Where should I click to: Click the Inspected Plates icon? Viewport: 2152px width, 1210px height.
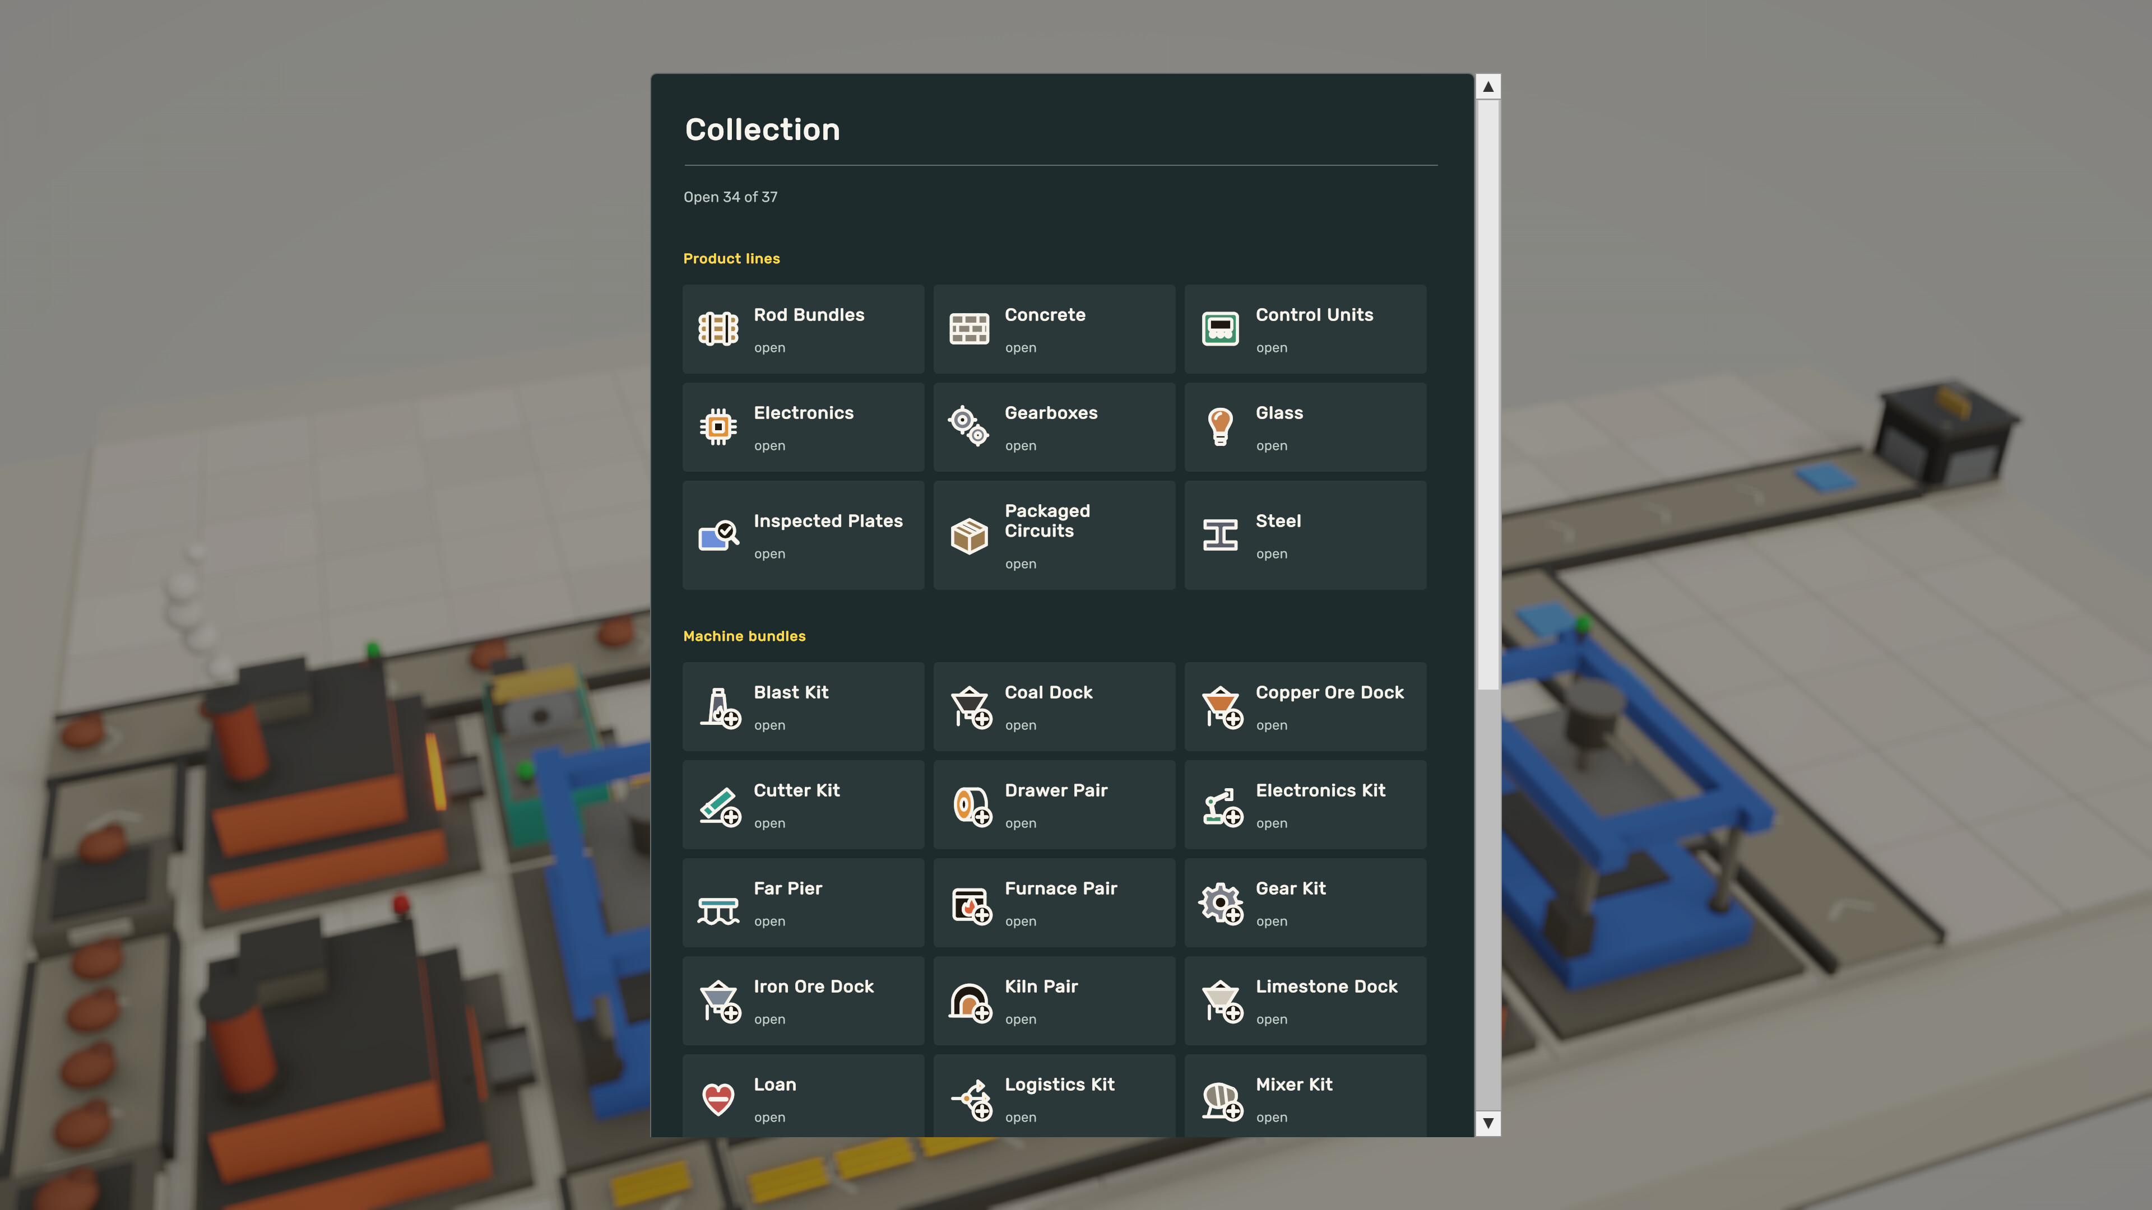[x=718, y=536]
